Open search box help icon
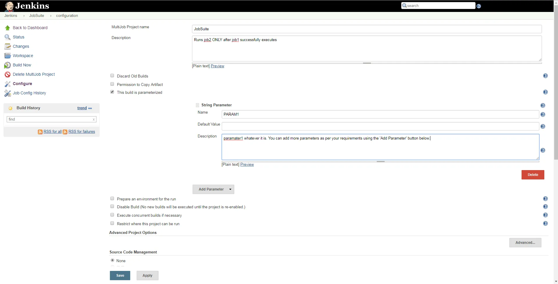Viewport: 558px width, 284px height. (x=479, y=6)
